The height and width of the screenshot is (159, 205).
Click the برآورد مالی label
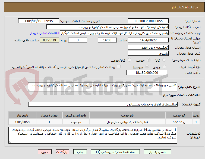click(192, 73)
